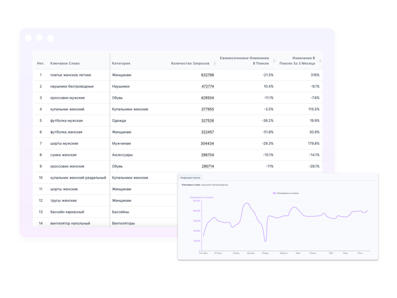Screen dimensions: 397x298
Task: Click category Купальники женские in row 4
Action: tap(130, 109)
